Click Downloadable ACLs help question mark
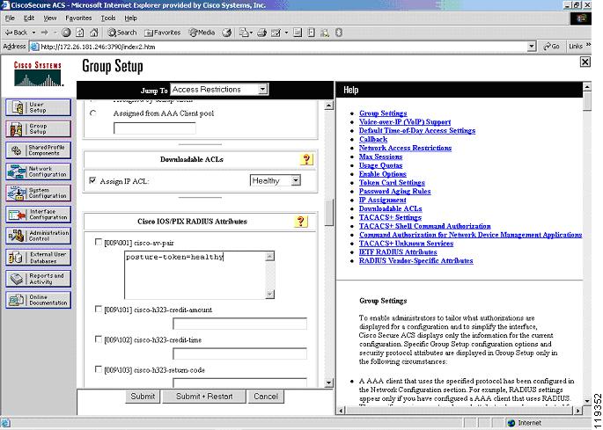Screen dimensions: 603x430 pyautogui.click(x=306, y=159)
